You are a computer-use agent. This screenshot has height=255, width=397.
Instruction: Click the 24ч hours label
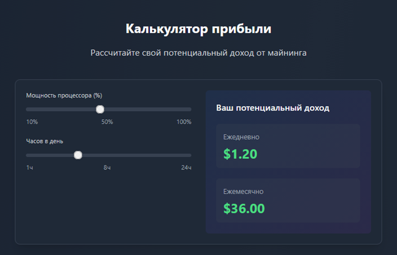(186, 168)
